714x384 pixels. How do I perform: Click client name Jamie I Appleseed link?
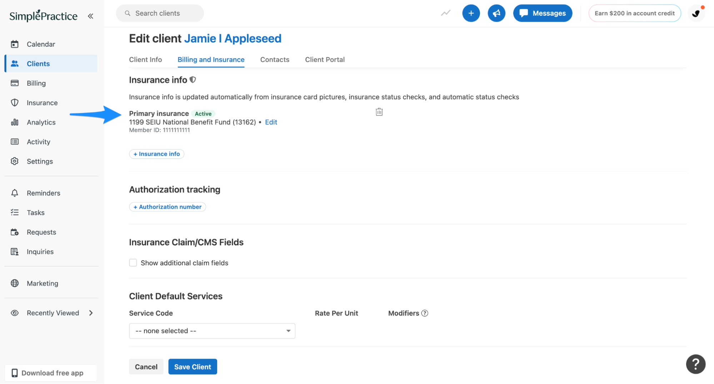tap(233, 39)
